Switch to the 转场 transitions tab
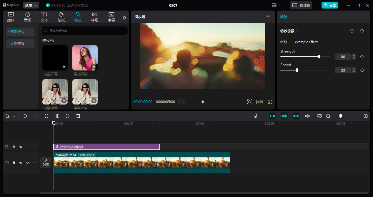Image resolution: width=373 pixels, height=197 pixels. [x=94, y=17]
